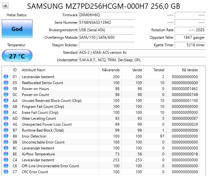This screenshot has height=176, width=208.
Task: Click the status icon for CRC Error Count
Action: (x=6, y=172)
